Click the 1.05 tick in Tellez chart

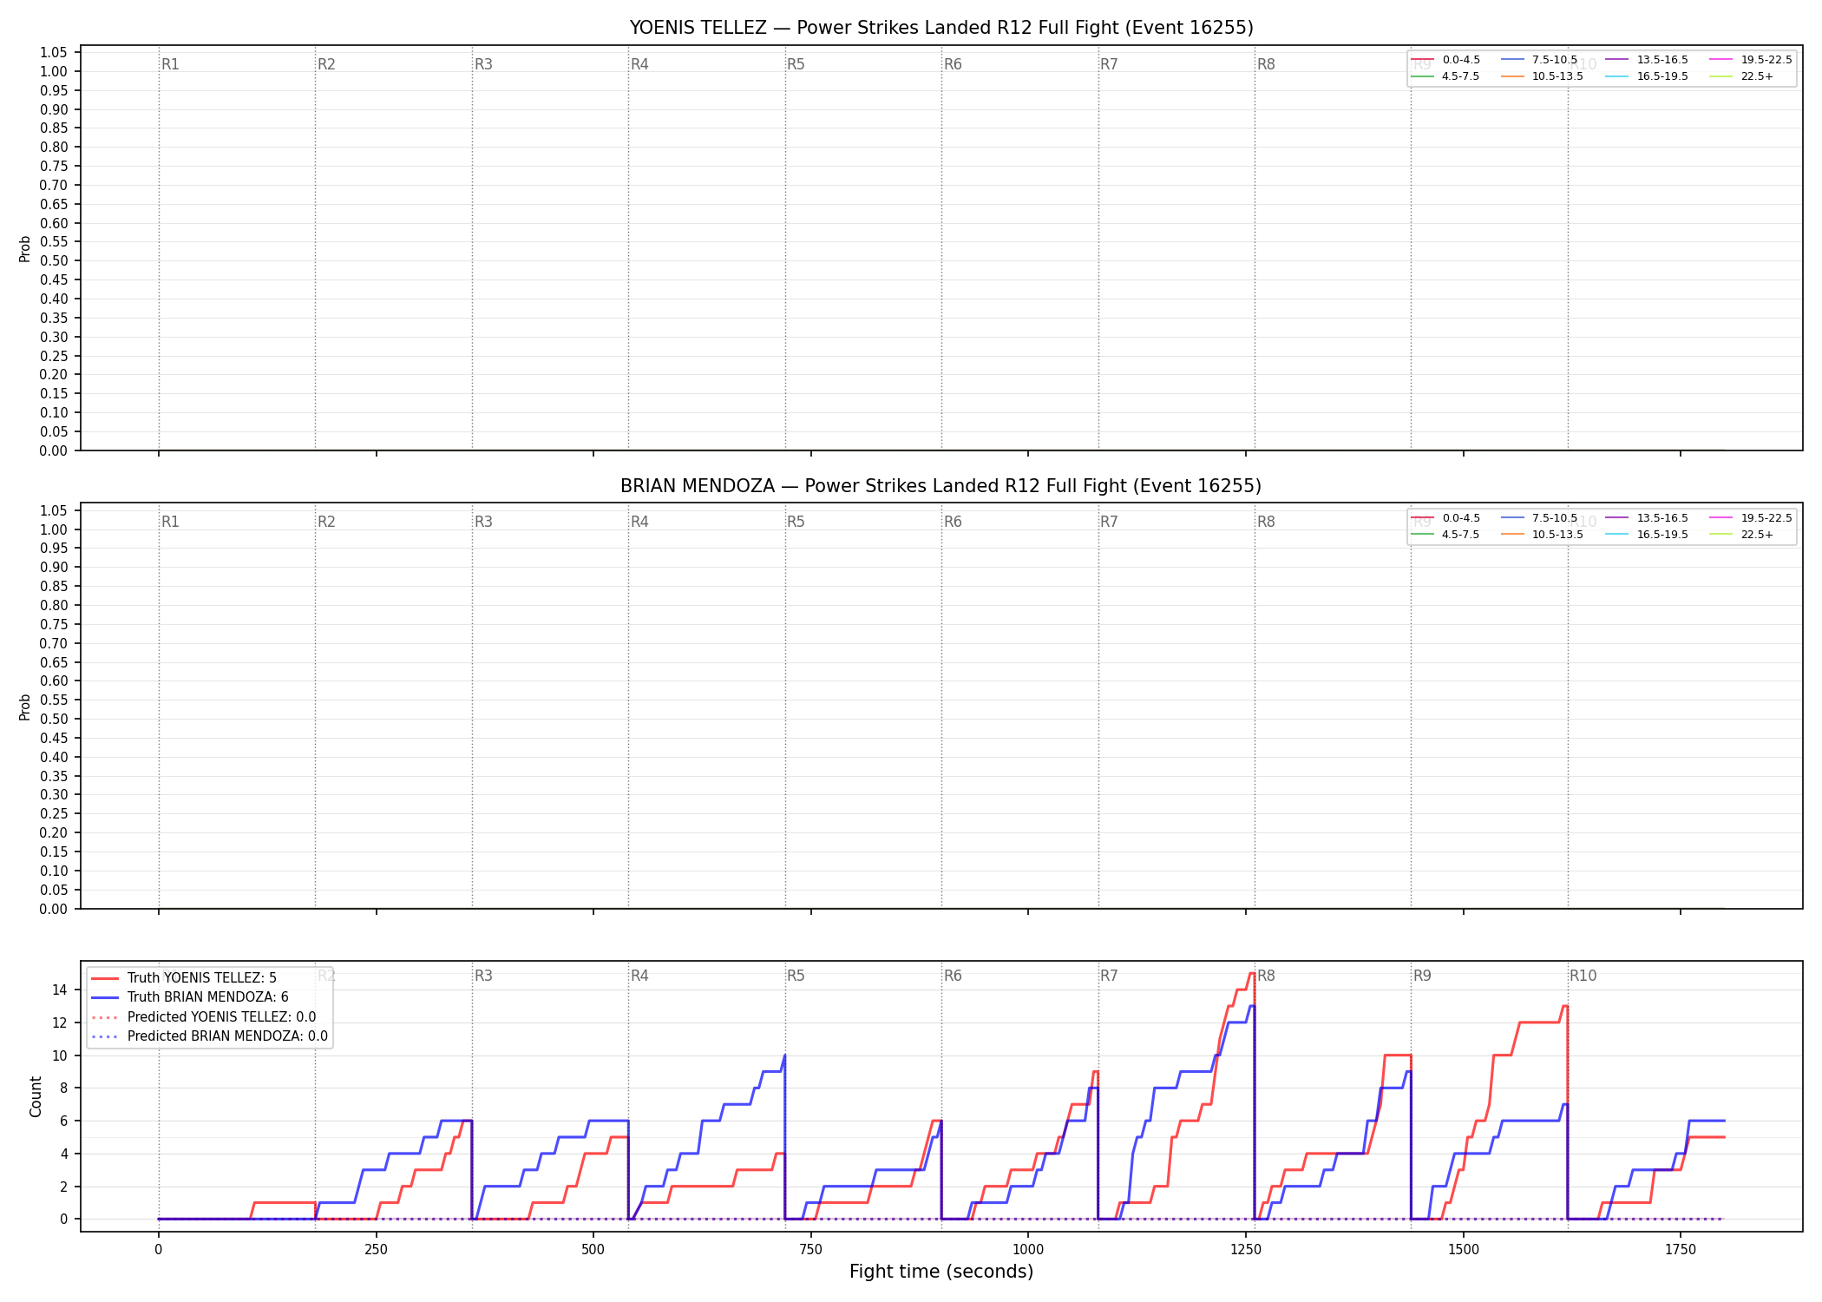click(54, 53)
